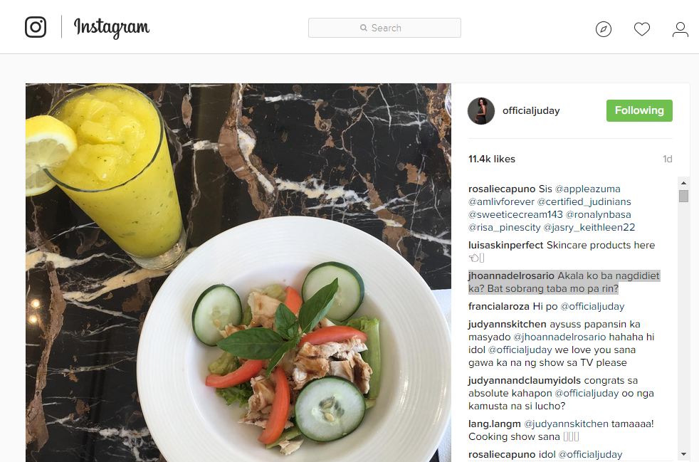This screenshot has width=699, height=462.
Task: Click inside the Search input field
Action: 384,28
